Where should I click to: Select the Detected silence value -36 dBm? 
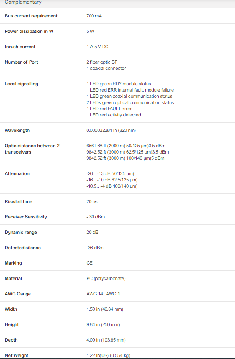tap(95, 248)
